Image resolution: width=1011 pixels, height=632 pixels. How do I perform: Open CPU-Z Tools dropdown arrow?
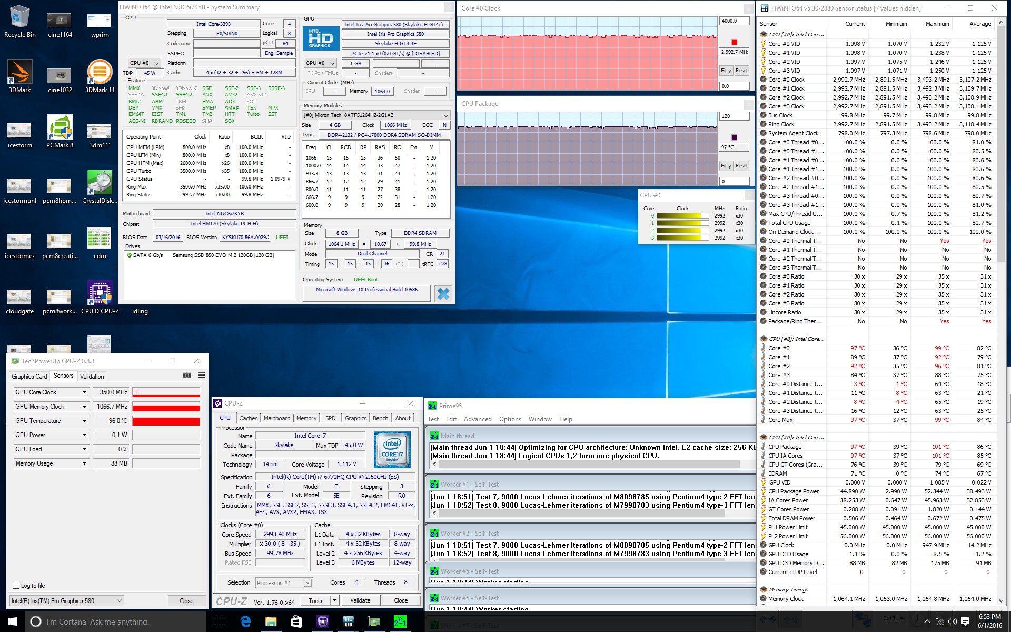click(x=334, y=600)
